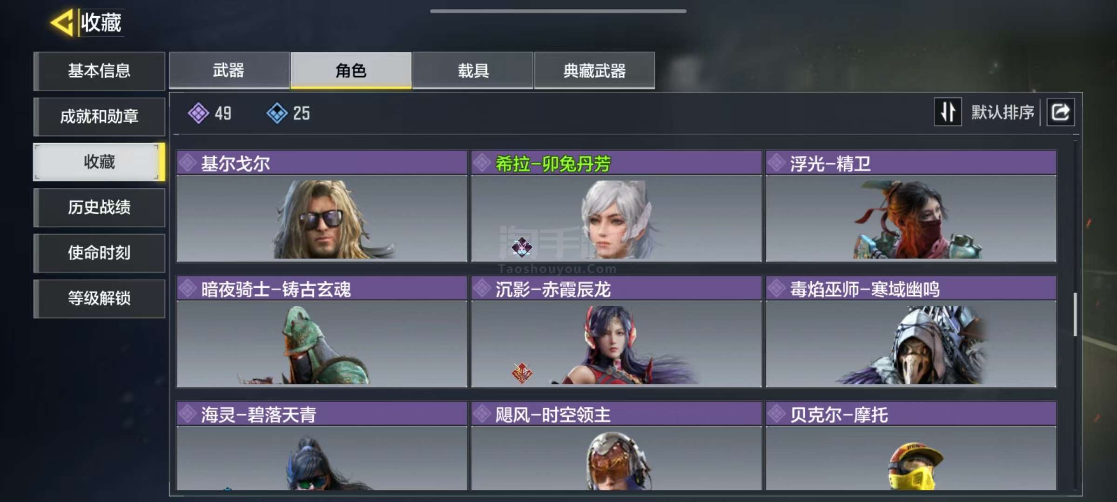
Task: Click the sort order arrows icon
Action: tap(948, 112)
